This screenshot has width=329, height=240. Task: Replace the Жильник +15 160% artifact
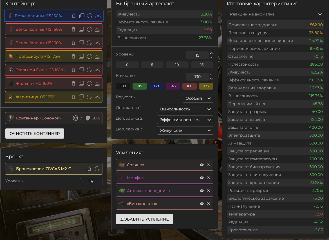89,83
